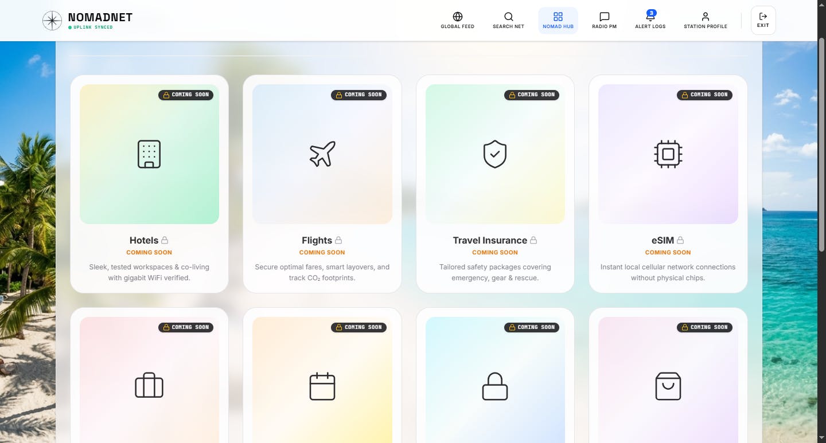Click the orange Coming Soon label under Flights
826x443 pixels.
coord(322,252)
